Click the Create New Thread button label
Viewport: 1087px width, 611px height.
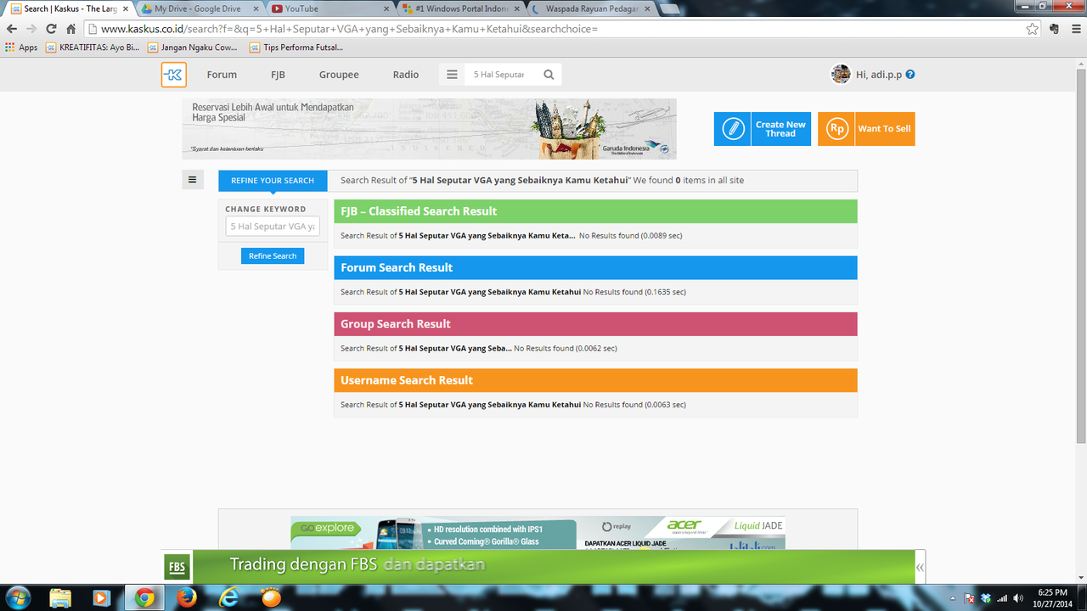780,129
